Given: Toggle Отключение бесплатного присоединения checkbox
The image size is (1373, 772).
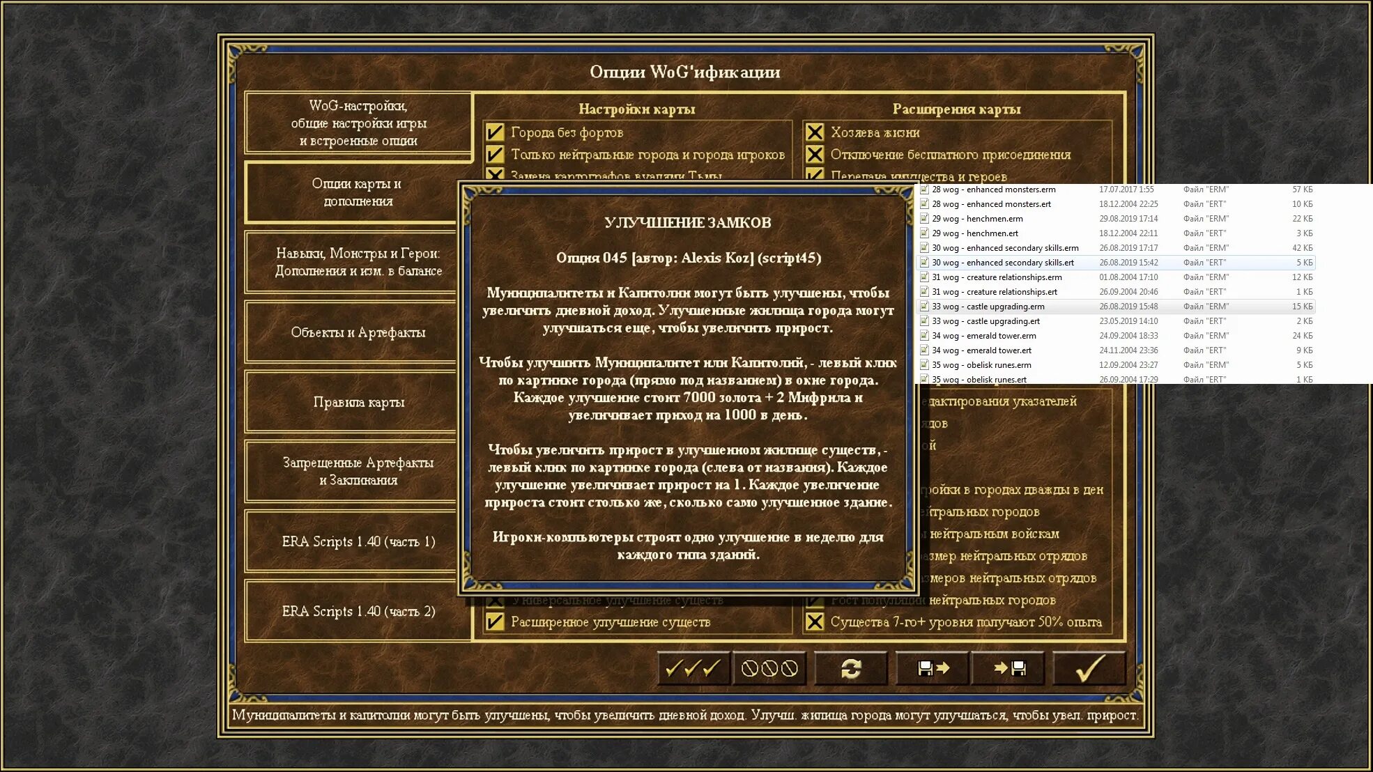Looking at the screenshot, I should pyautogui.click(x=815, y=155).
